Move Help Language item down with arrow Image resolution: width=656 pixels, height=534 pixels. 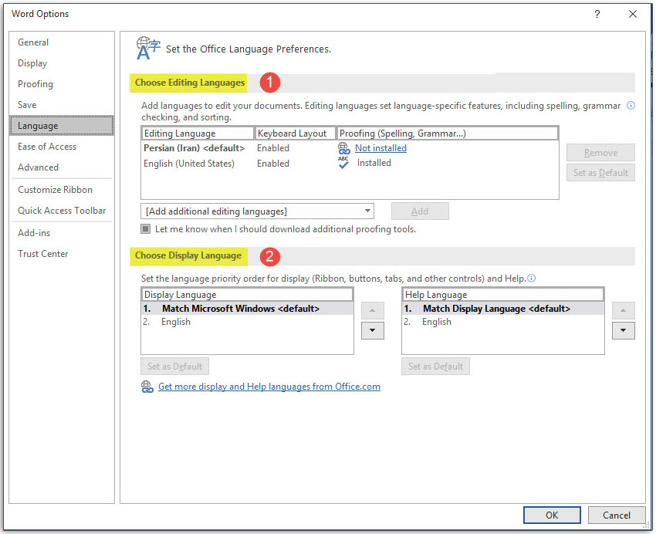(x=624, y=330)
